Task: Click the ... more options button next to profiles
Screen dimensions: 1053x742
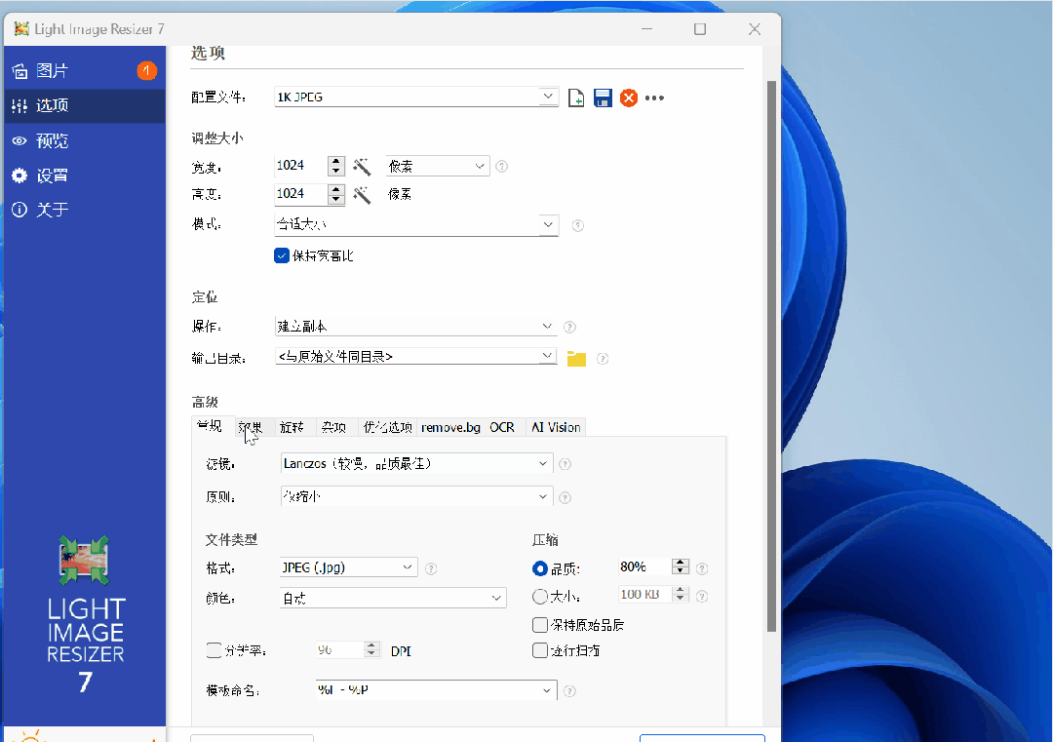Action: click(654, 98)
